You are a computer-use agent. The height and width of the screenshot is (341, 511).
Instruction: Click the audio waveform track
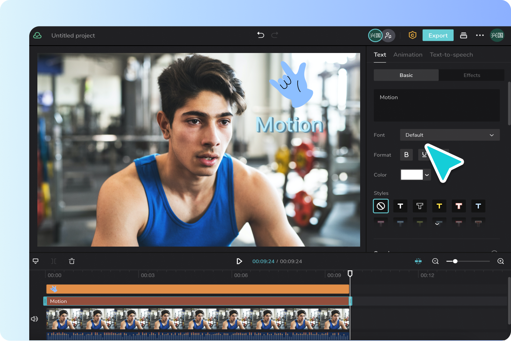click(x=198, y=336)
